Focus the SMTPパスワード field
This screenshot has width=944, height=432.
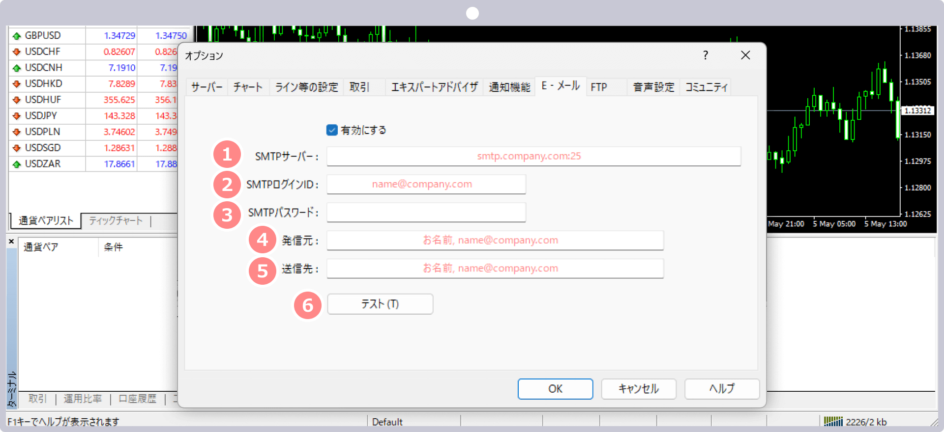coord(426,213)
